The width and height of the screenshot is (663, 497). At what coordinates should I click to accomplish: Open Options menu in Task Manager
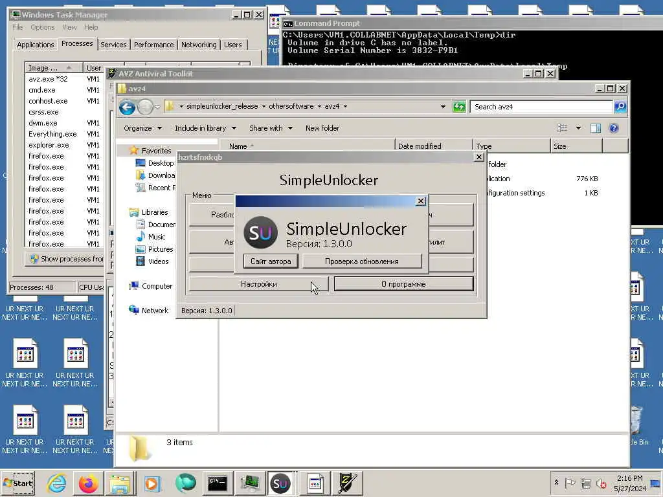pos(43,27)
